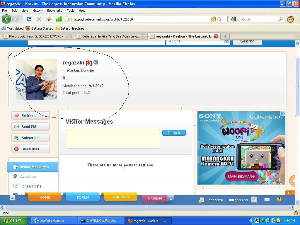Viewport: 300px width, 225px height.
Task: Open the Help menu
Action: click(x=82, y=11)
